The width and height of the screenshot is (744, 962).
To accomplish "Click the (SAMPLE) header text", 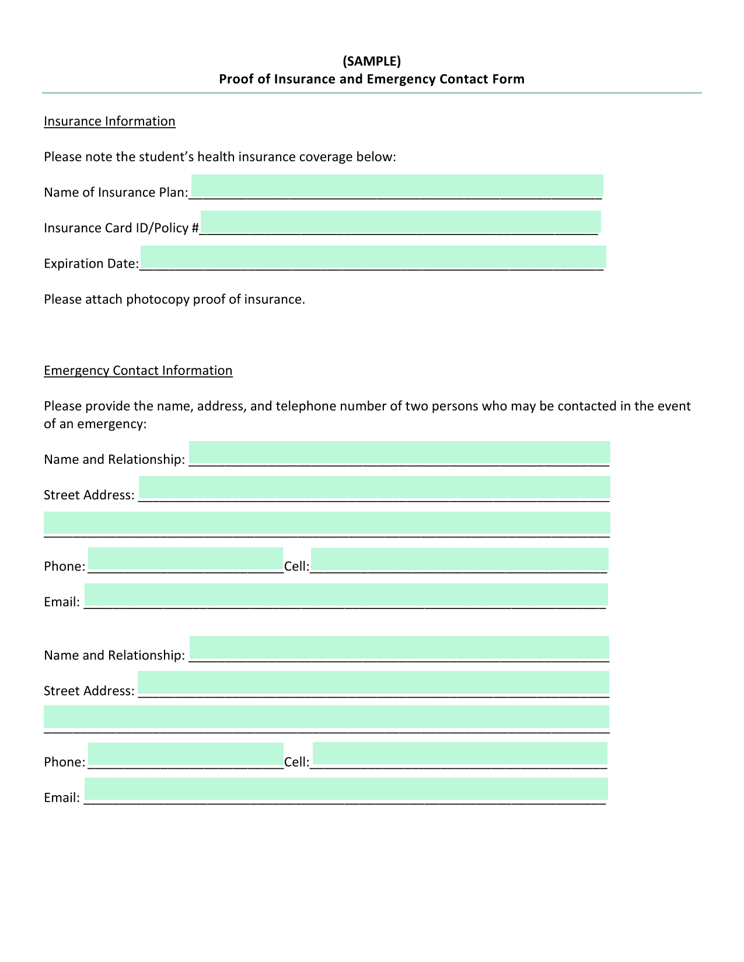I will (x=372, y=61).
